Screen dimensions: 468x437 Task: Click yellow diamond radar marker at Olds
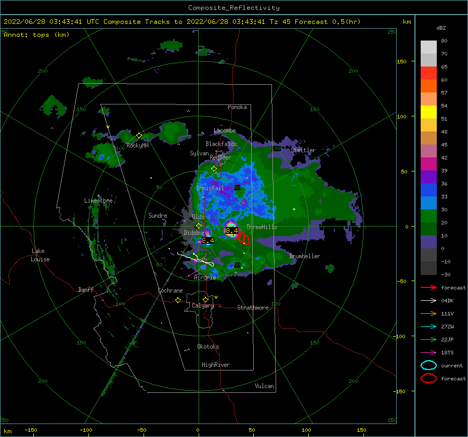(x=199, y=226)
